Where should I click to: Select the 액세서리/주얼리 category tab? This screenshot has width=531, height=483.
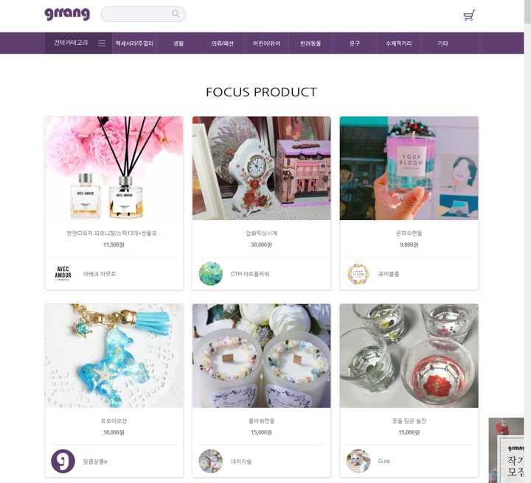click(x=134, y=43)
